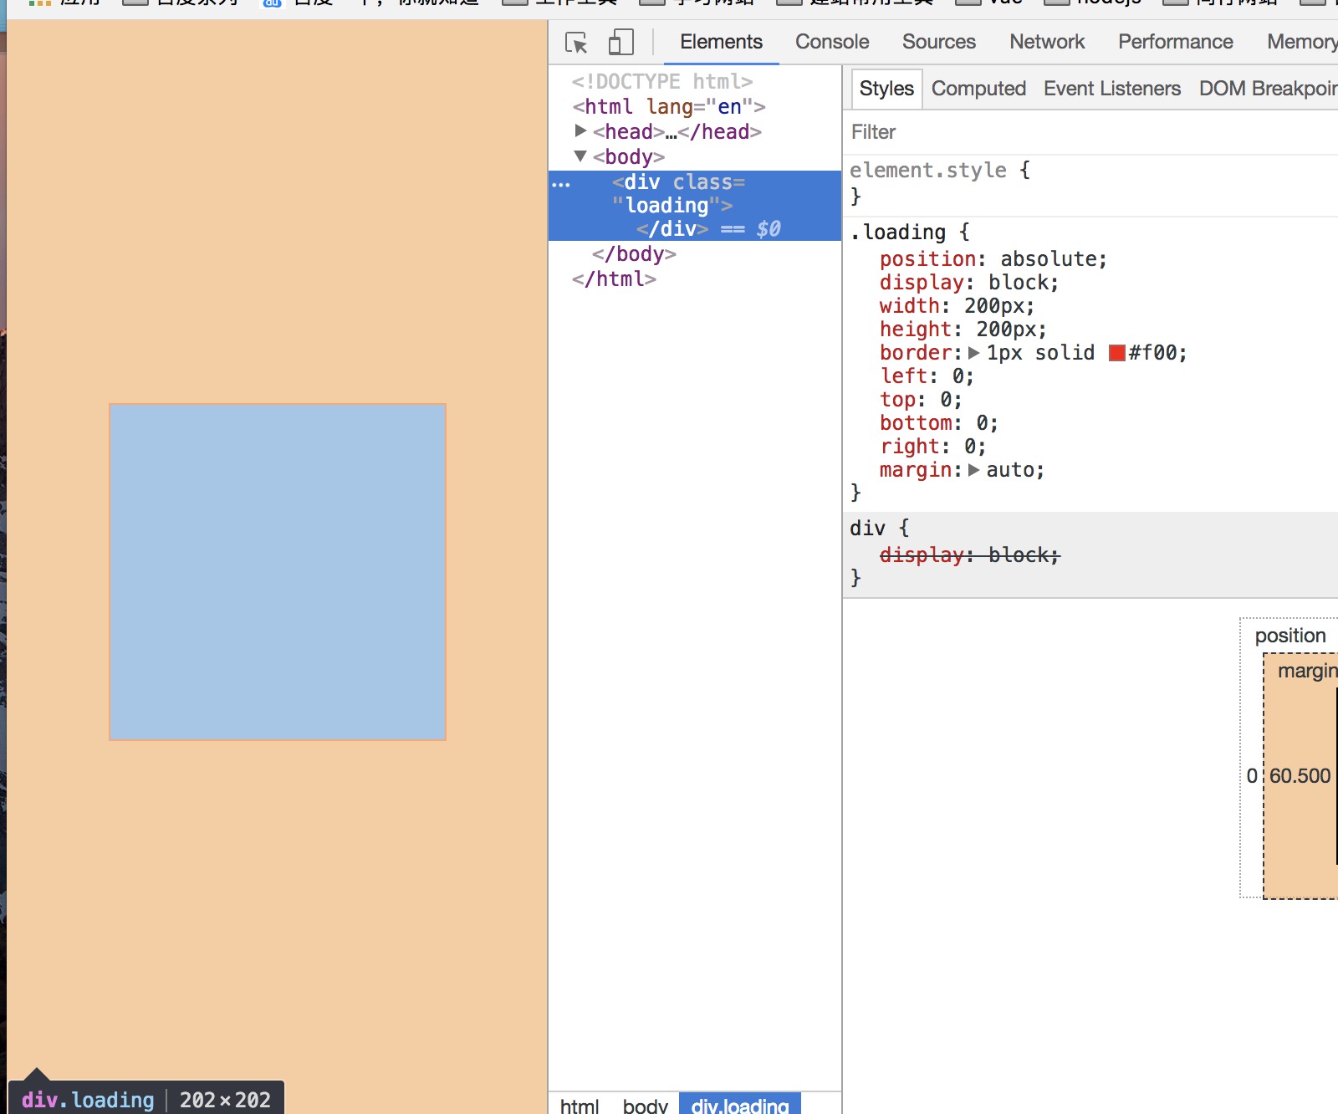Select the html lang="en" node
This screenshot has width=1338, height=1114.
click(x=668, y=107)
